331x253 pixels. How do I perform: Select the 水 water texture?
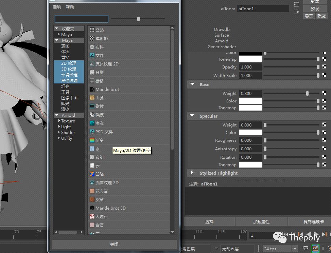tap(129, 149)
